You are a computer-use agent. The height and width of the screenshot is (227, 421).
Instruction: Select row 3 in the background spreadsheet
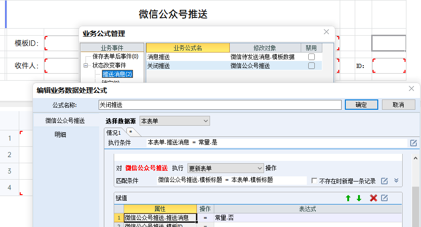click(10, 171)
